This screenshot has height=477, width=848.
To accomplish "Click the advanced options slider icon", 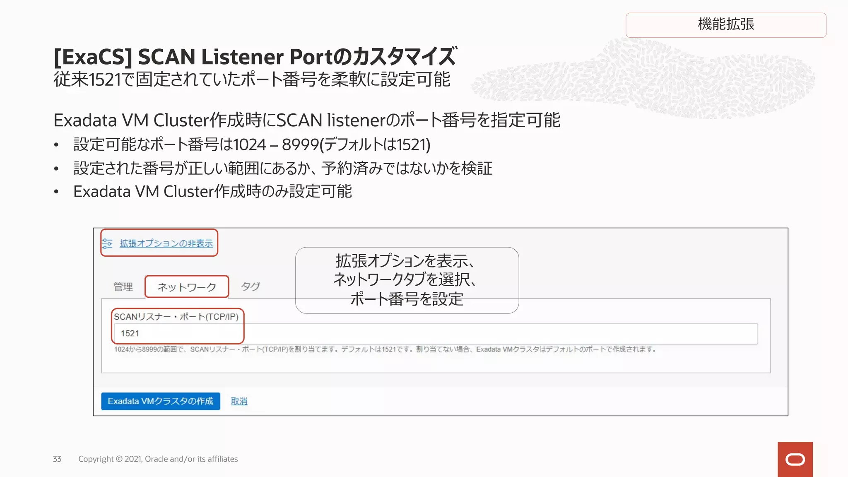I will 107,243.
